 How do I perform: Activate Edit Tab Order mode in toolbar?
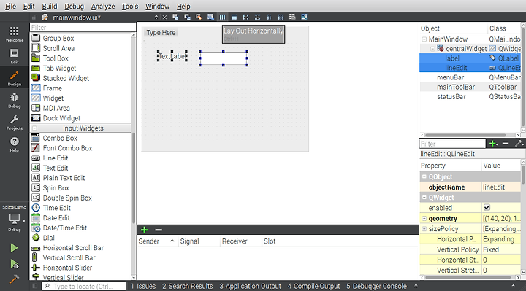[x=210, y=17]
